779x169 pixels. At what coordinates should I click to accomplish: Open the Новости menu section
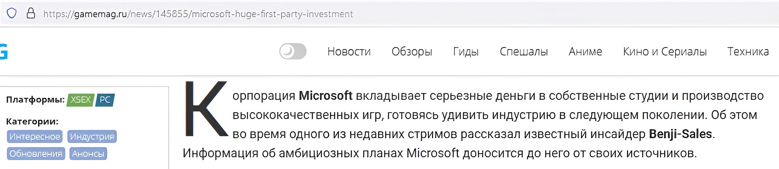pyautogui.click(x=349, y=52)
